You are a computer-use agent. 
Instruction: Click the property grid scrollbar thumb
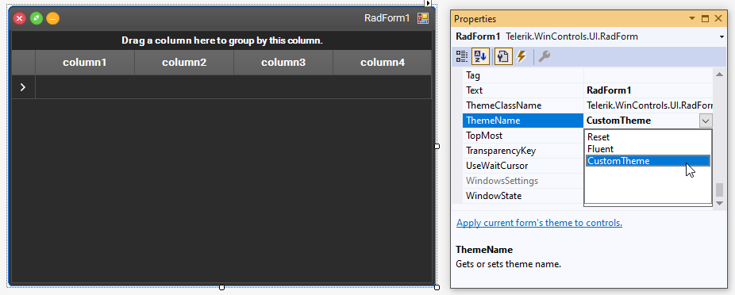pyautogui.click(x=719, y=190)
